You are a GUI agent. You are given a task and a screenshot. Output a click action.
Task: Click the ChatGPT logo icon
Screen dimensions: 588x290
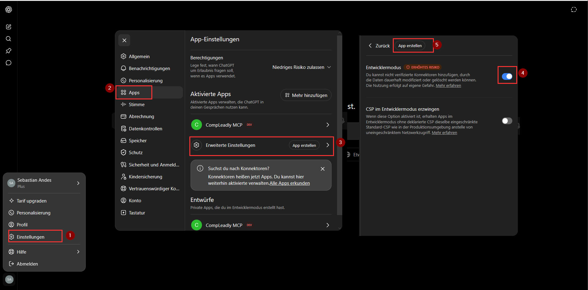point(9,9)
